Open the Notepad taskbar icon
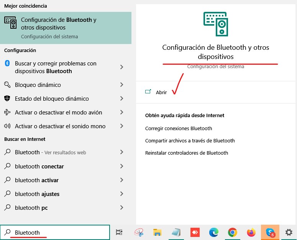 [176, 232]
